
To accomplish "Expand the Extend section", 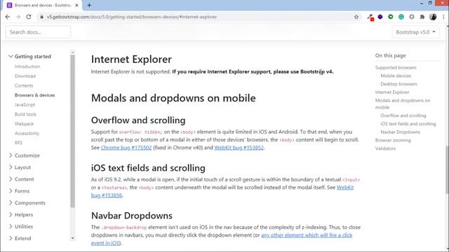I will pyautogui.click(x=20, y=238).
